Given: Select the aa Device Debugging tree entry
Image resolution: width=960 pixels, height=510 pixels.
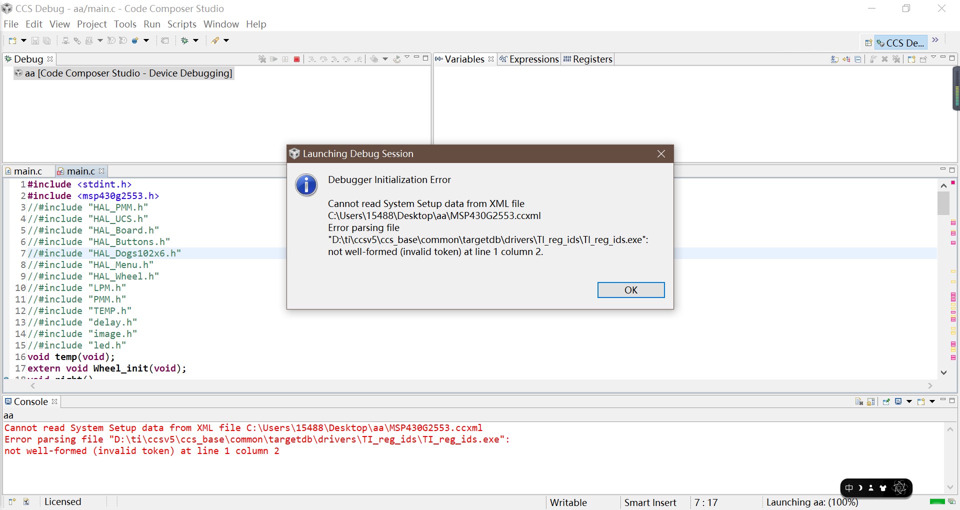Looking at the screenshot, I should [x=124, y=73].
